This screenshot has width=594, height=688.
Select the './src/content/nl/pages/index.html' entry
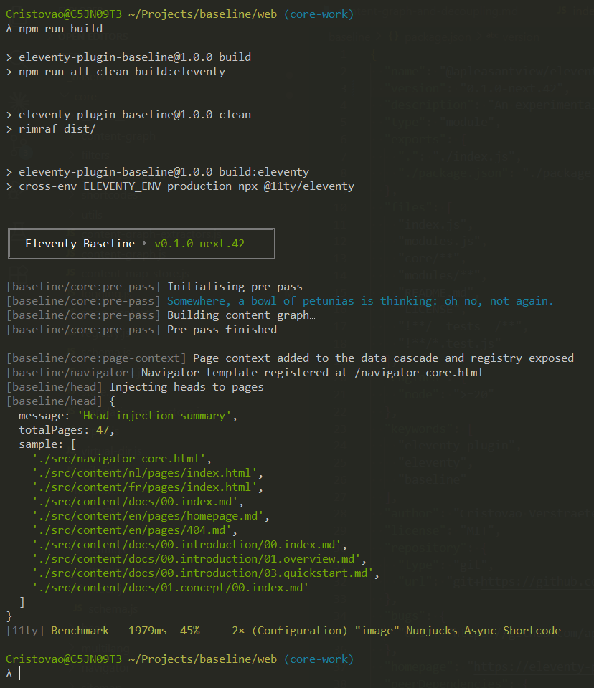(144, 473)
